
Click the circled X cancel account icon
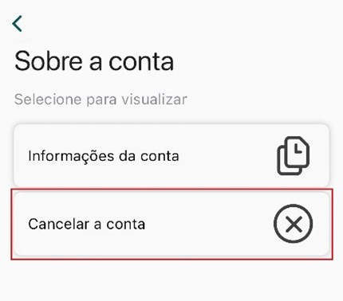(x=293, y=224)
